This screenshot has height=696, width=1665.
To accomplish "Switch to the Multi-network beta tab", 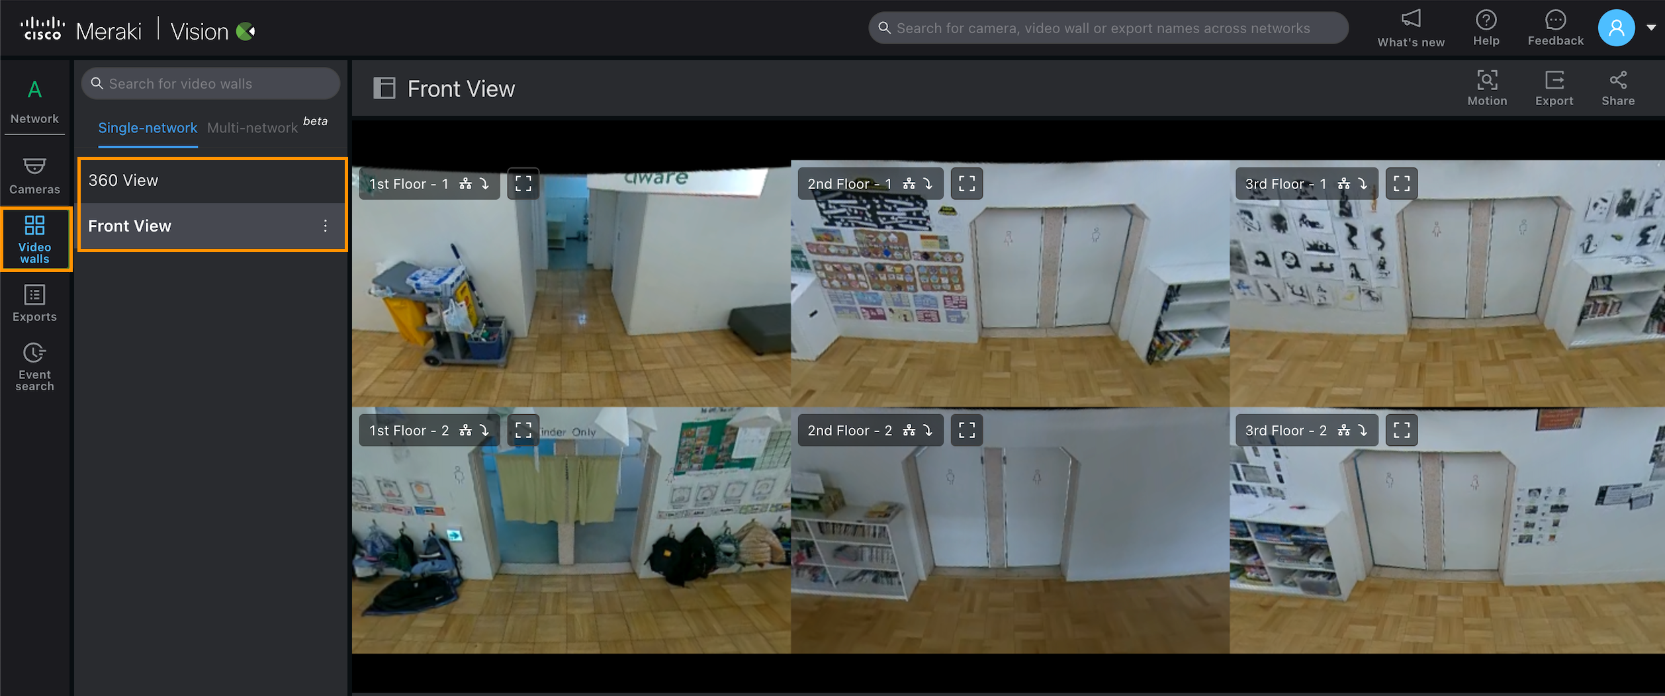I will 252,127.
